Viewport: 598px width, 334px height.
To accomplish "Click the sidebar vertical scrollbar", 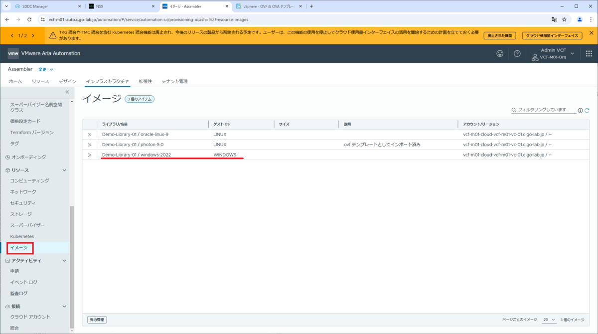I will [72, 267].
